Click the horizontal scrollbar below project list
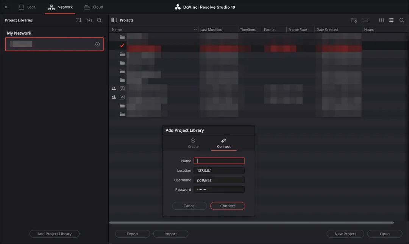Screen dimensions: 409x244 [251, 222]
